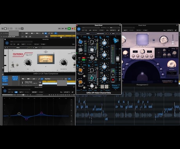The height and width of the screenshot is (149, 180).
Task: Toggle the LA-2A plugin power button
Action: click(x=7, y=43)
